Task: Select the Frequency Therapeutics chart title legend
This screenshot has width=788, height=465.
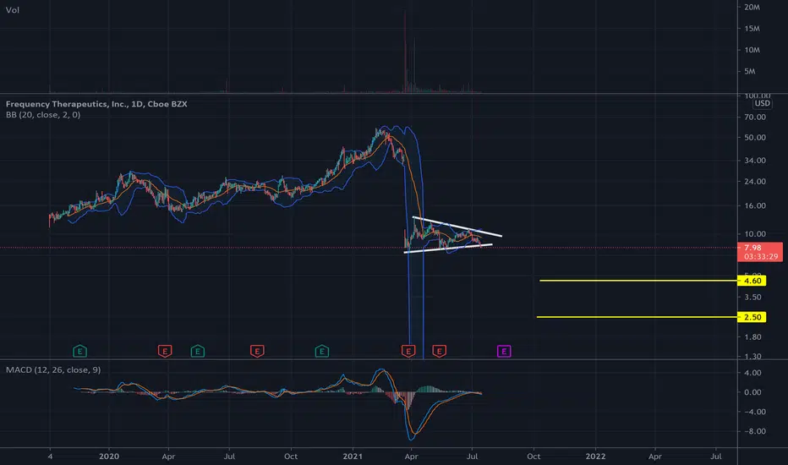Action: pyautogui.click(x=96, y=104)
